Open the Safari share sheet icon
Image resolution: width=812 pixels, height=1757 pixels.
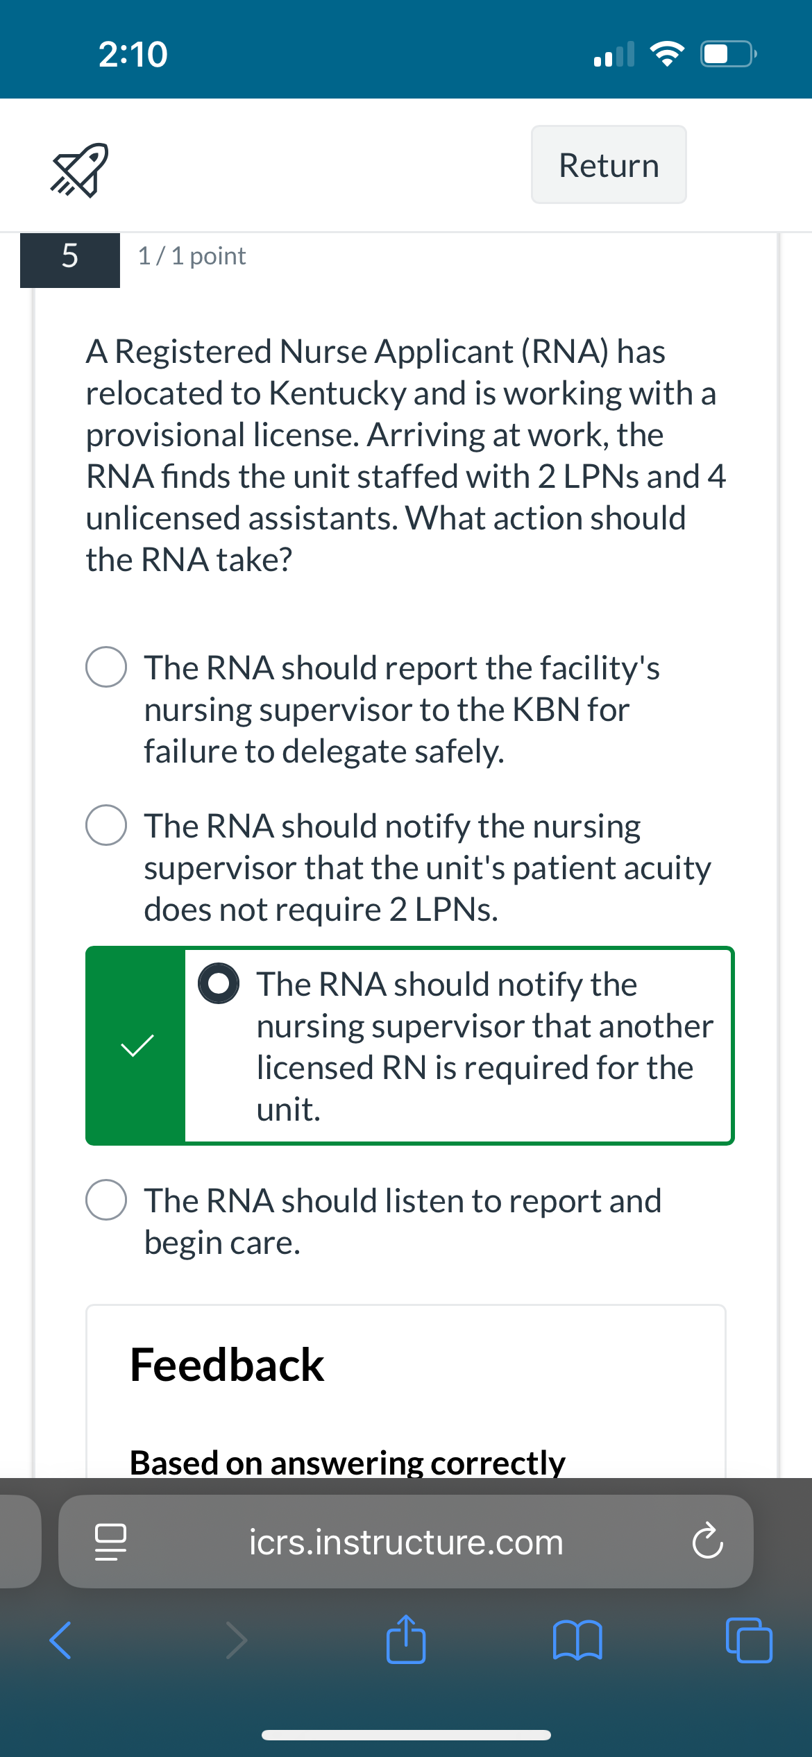[406, 1639]
